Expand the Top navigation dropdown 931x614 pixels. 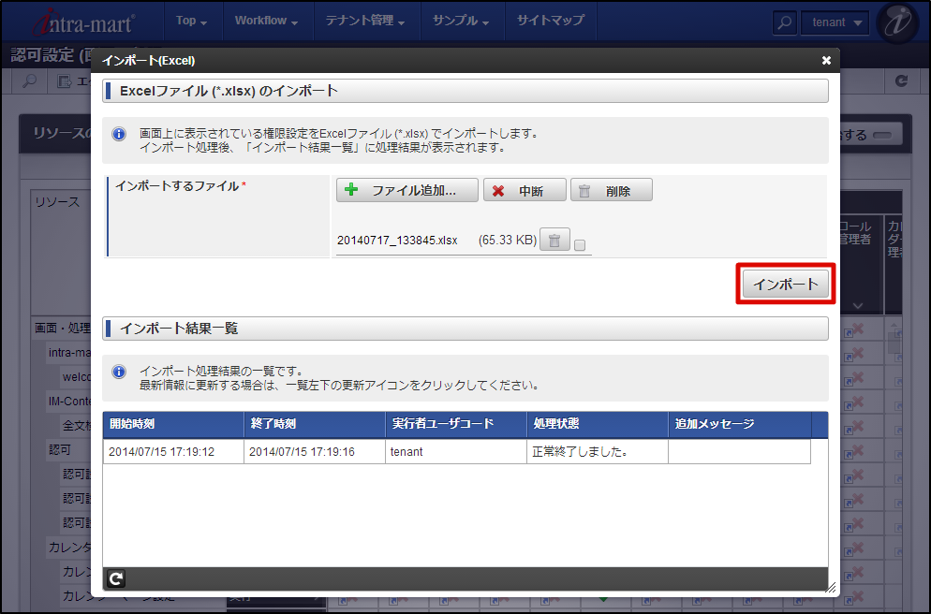pyautogui.click(x=192, y=21)
